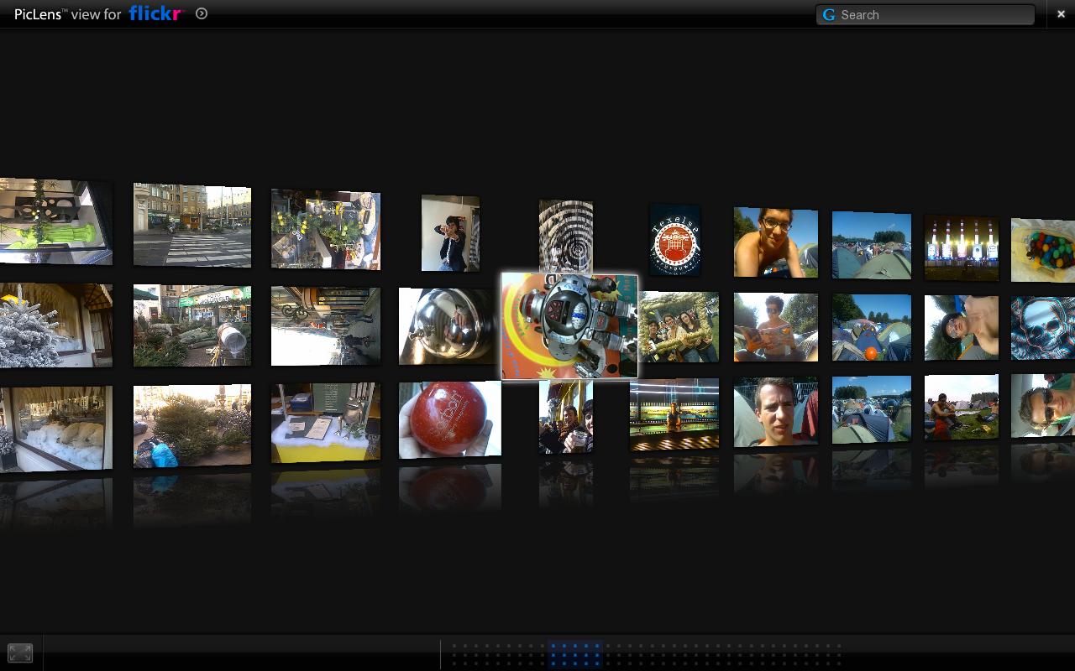The image size is (1075, 671).
Task: Select the chrome dome reflection photo
Action: tap(447, 326)
